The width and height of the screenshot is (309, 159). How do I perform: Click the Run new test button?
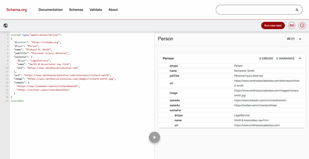[x=273, y=25]
